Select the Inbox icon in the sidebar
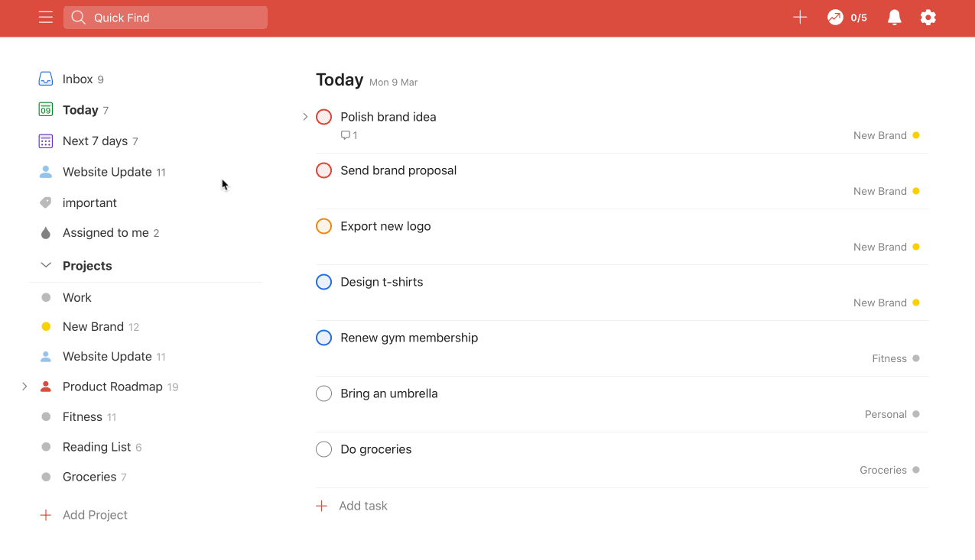 click(x=46, y=78)
